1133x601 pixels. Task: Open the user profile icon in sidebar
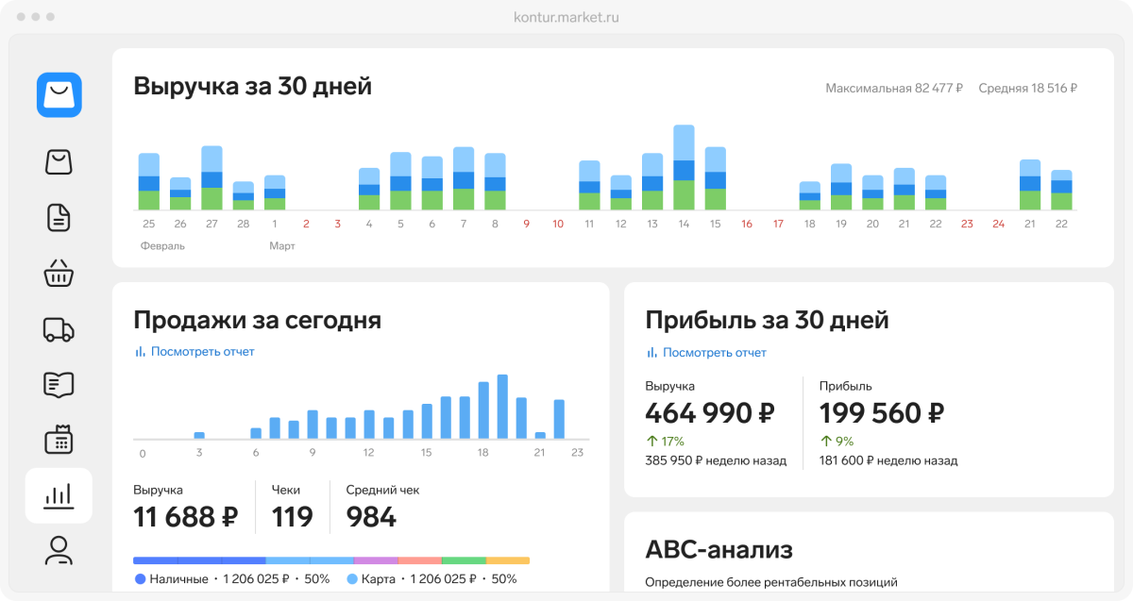tap(59, 549)
